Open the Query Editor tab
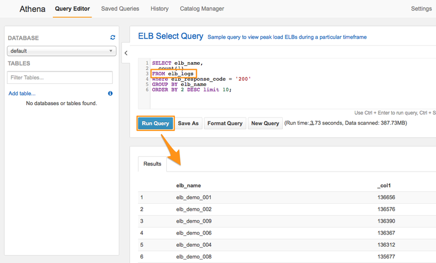 coord(72,9)
